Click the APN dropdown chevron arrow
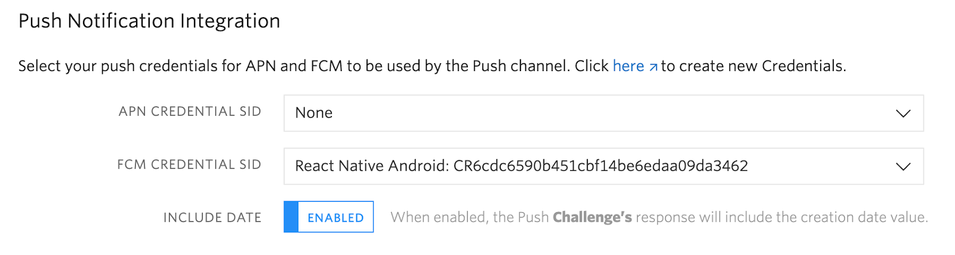 coord(903,113)
